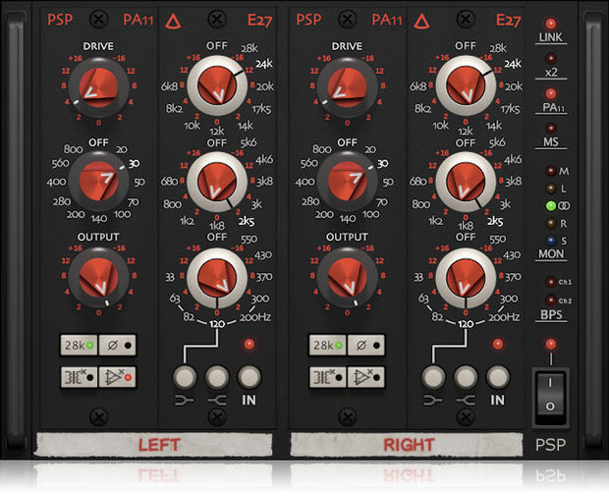Click LEFT channel high-pass frequency knob
The height and width of the screenshot is (496, 609).
(x=98, y=182)
